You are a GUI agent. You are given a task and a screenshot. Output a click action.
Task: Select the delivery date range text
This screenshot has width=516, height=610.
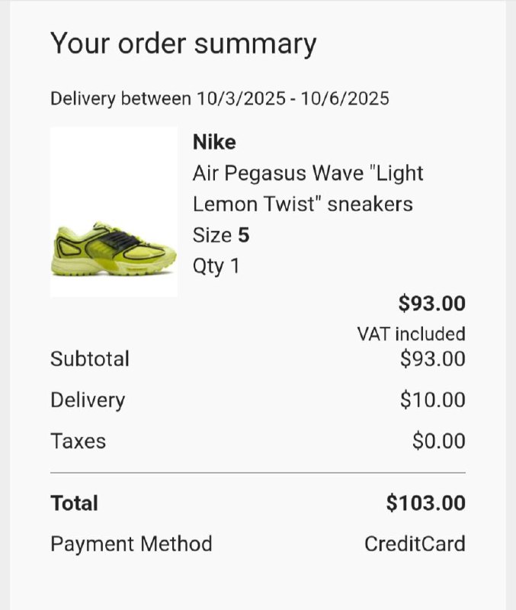(x=220, y=98)
